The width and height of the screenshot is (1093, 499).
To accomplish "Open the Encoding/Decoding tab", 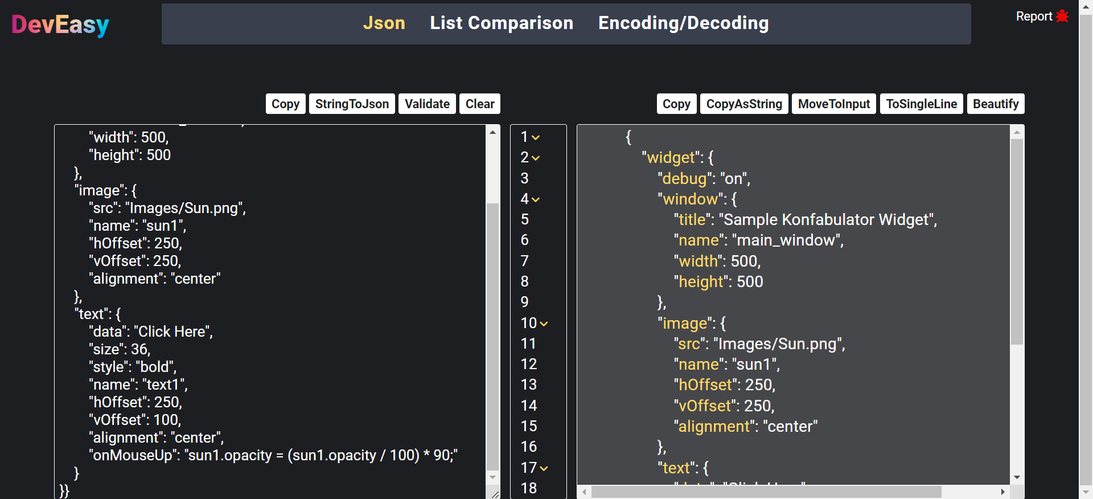I will 683,23.
